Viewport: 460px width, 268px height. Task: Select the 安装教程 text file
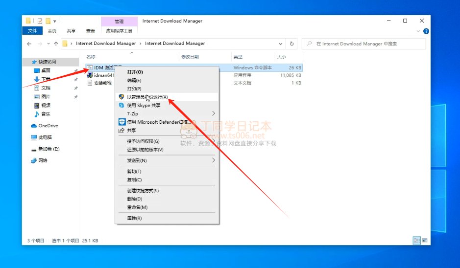(x=103, y=83)
